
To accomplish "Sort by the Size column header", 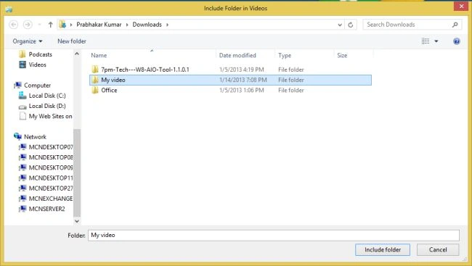I will 342,55.
